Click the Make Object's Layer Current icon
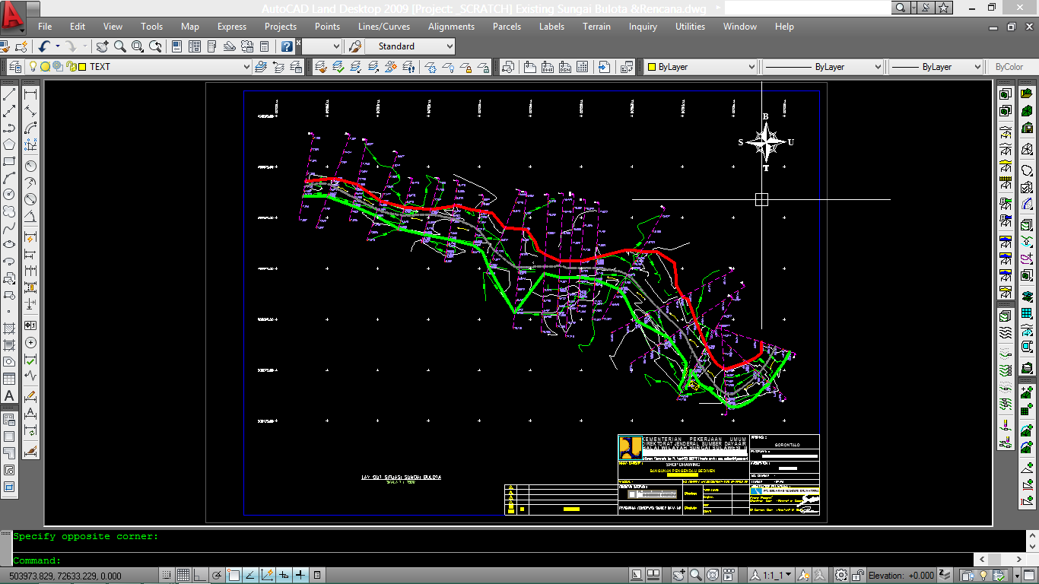This screenshot has height=584, width=1039. tap(262, 66)
